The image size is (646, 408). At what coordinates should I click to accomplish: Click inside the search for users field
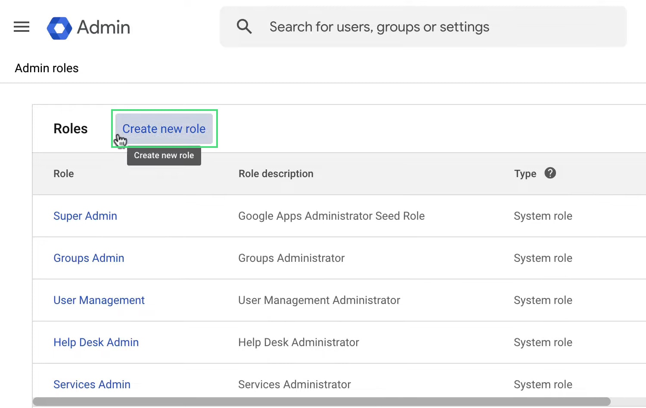(379, 26)
